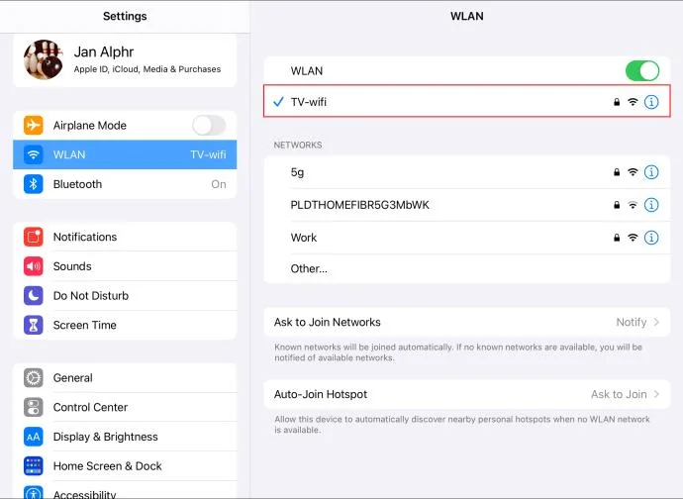Open Airplane Mode row label
This screenshot has height=499, width=683.
pos(90,126)
